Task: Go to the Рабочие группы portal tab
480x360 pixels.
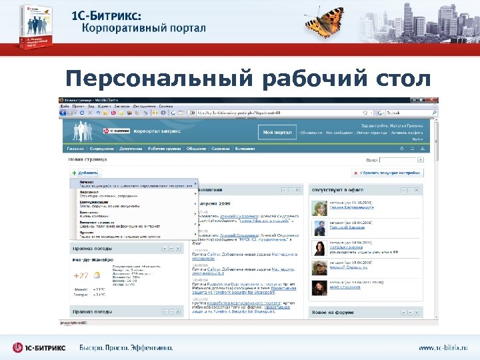Action: pyautogui.click(x=165, y=149)
